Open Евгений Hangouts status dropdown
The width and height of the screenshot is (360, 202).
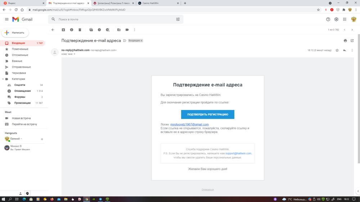21,139
